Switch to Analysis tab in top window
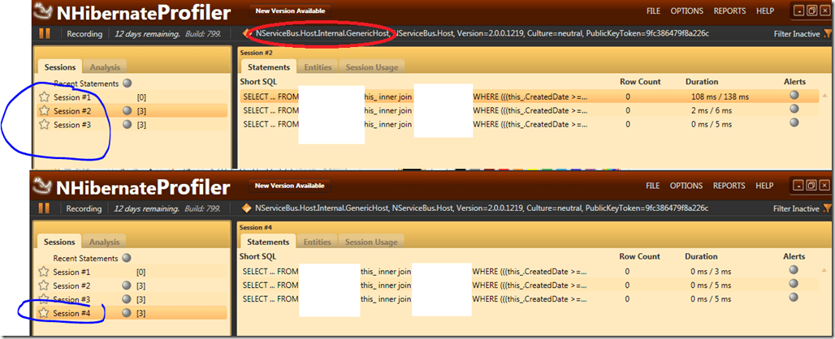Viewport: 835px width, 339px height. tap(104, 67)
